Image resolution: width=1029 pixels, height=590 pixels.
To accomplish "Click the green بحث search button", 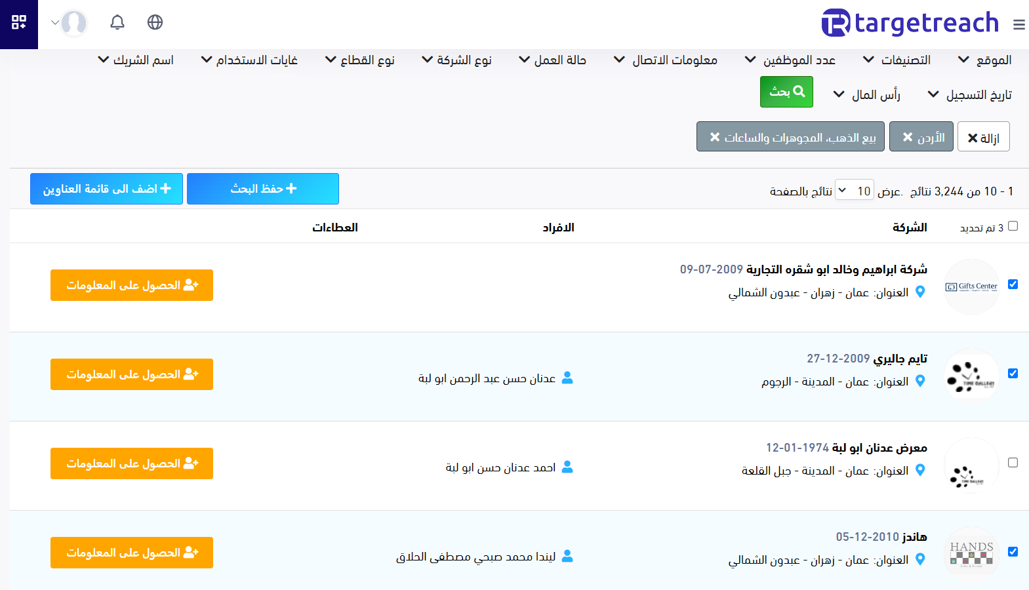I will click(x=786, y=92).
